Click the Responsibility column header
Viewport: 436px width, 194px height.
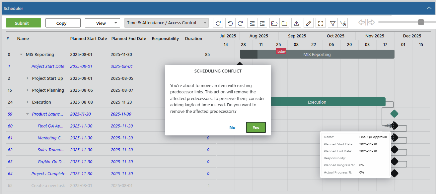165,38
